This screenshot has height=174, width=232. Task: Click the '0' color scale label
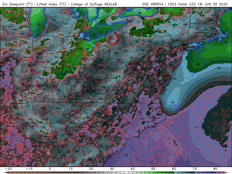pos(50,169)
